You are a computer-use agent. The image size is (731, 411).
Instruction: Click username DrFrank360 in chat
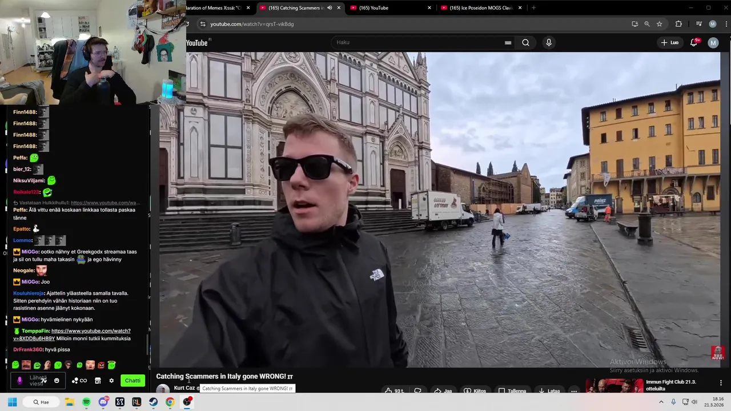tap(28, 349)
